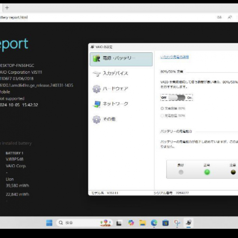Click BATTERY 1 heading in report
Image resolution: width=238 pixels, height=238 pixels.
coord(14,153)
